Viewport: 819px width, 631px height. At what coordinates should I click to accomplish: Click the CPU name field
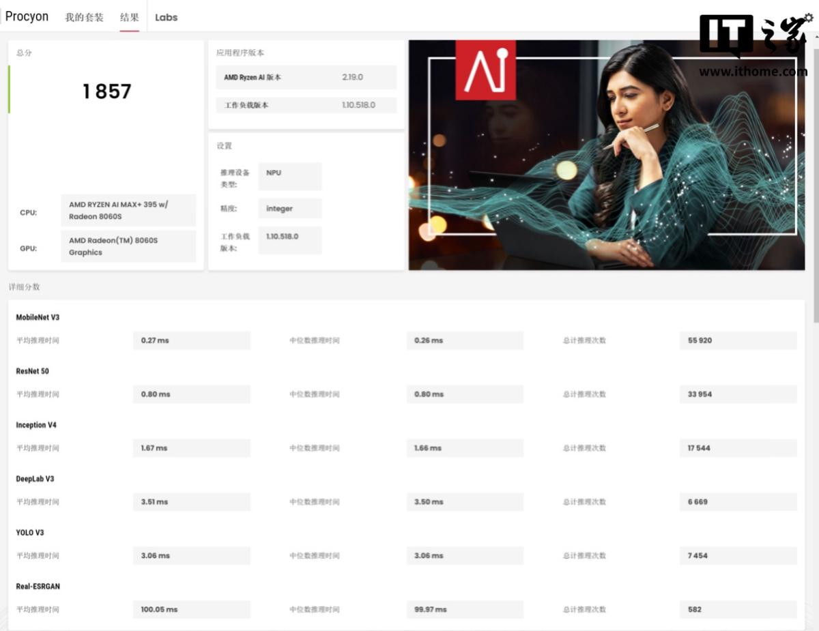click(x=128, y=210)
